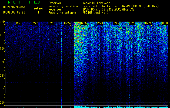Viewport: 170px width, 108px height.
Task: Click the 0224 time marker
Action: [67, 23]
